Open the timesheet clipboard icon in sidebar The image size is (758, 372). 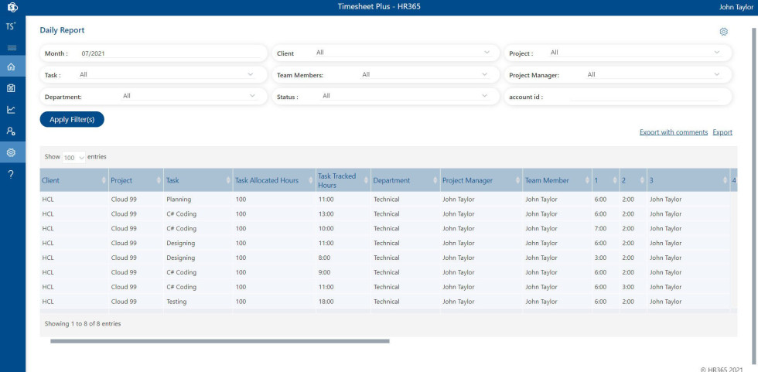tap(12, 88)
